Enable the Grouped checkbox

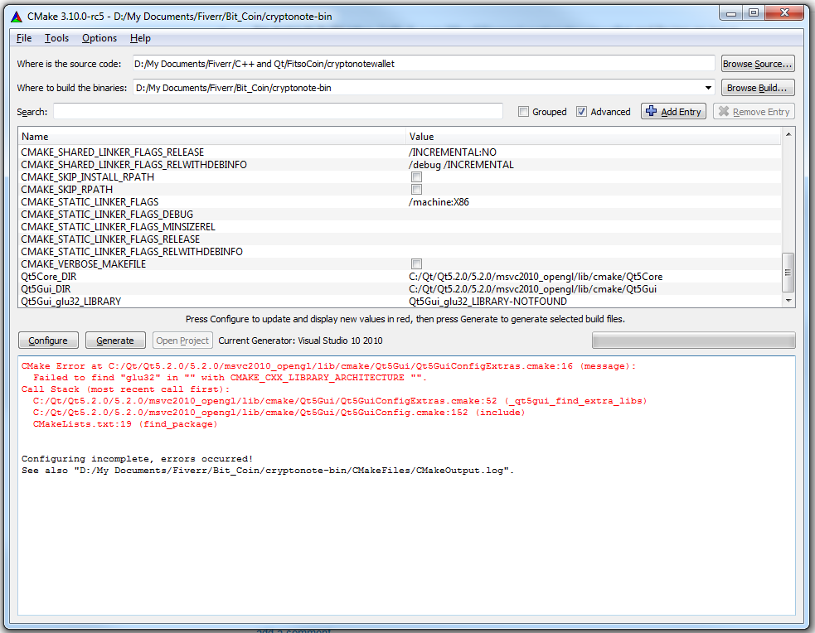[524, 112]
